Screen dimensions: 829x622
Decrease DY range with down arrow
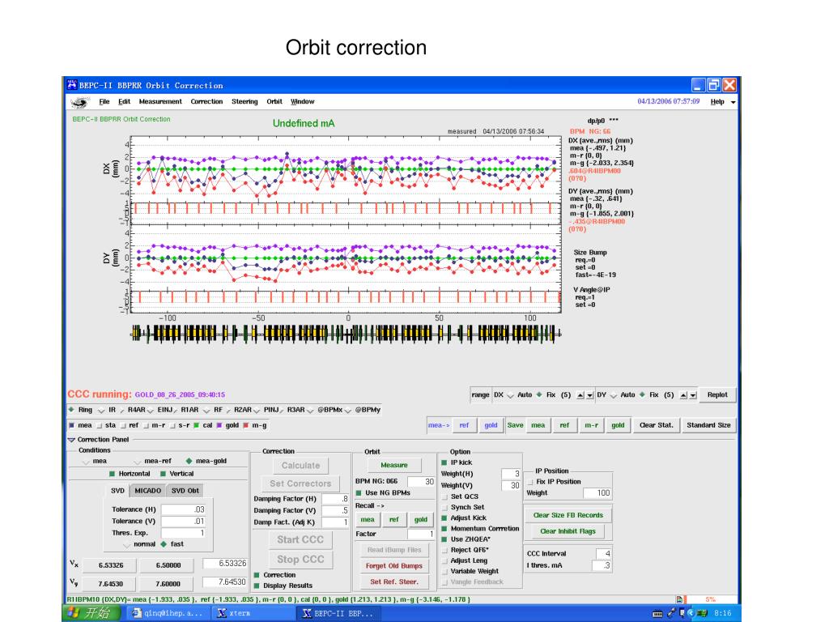[693, 395]
